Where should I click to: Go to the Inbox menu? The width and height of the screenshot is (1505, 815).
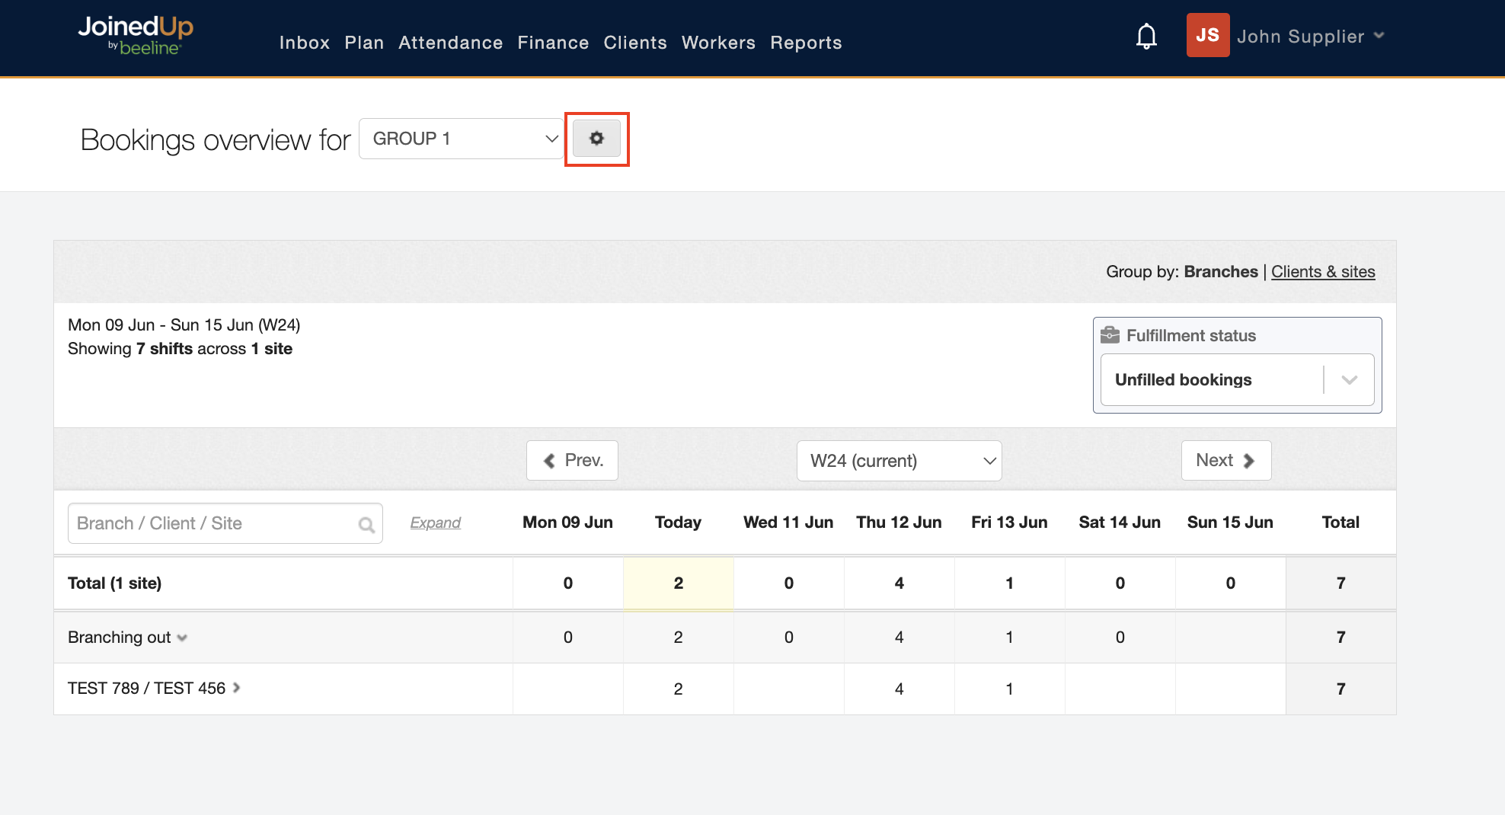pos(304,43)
